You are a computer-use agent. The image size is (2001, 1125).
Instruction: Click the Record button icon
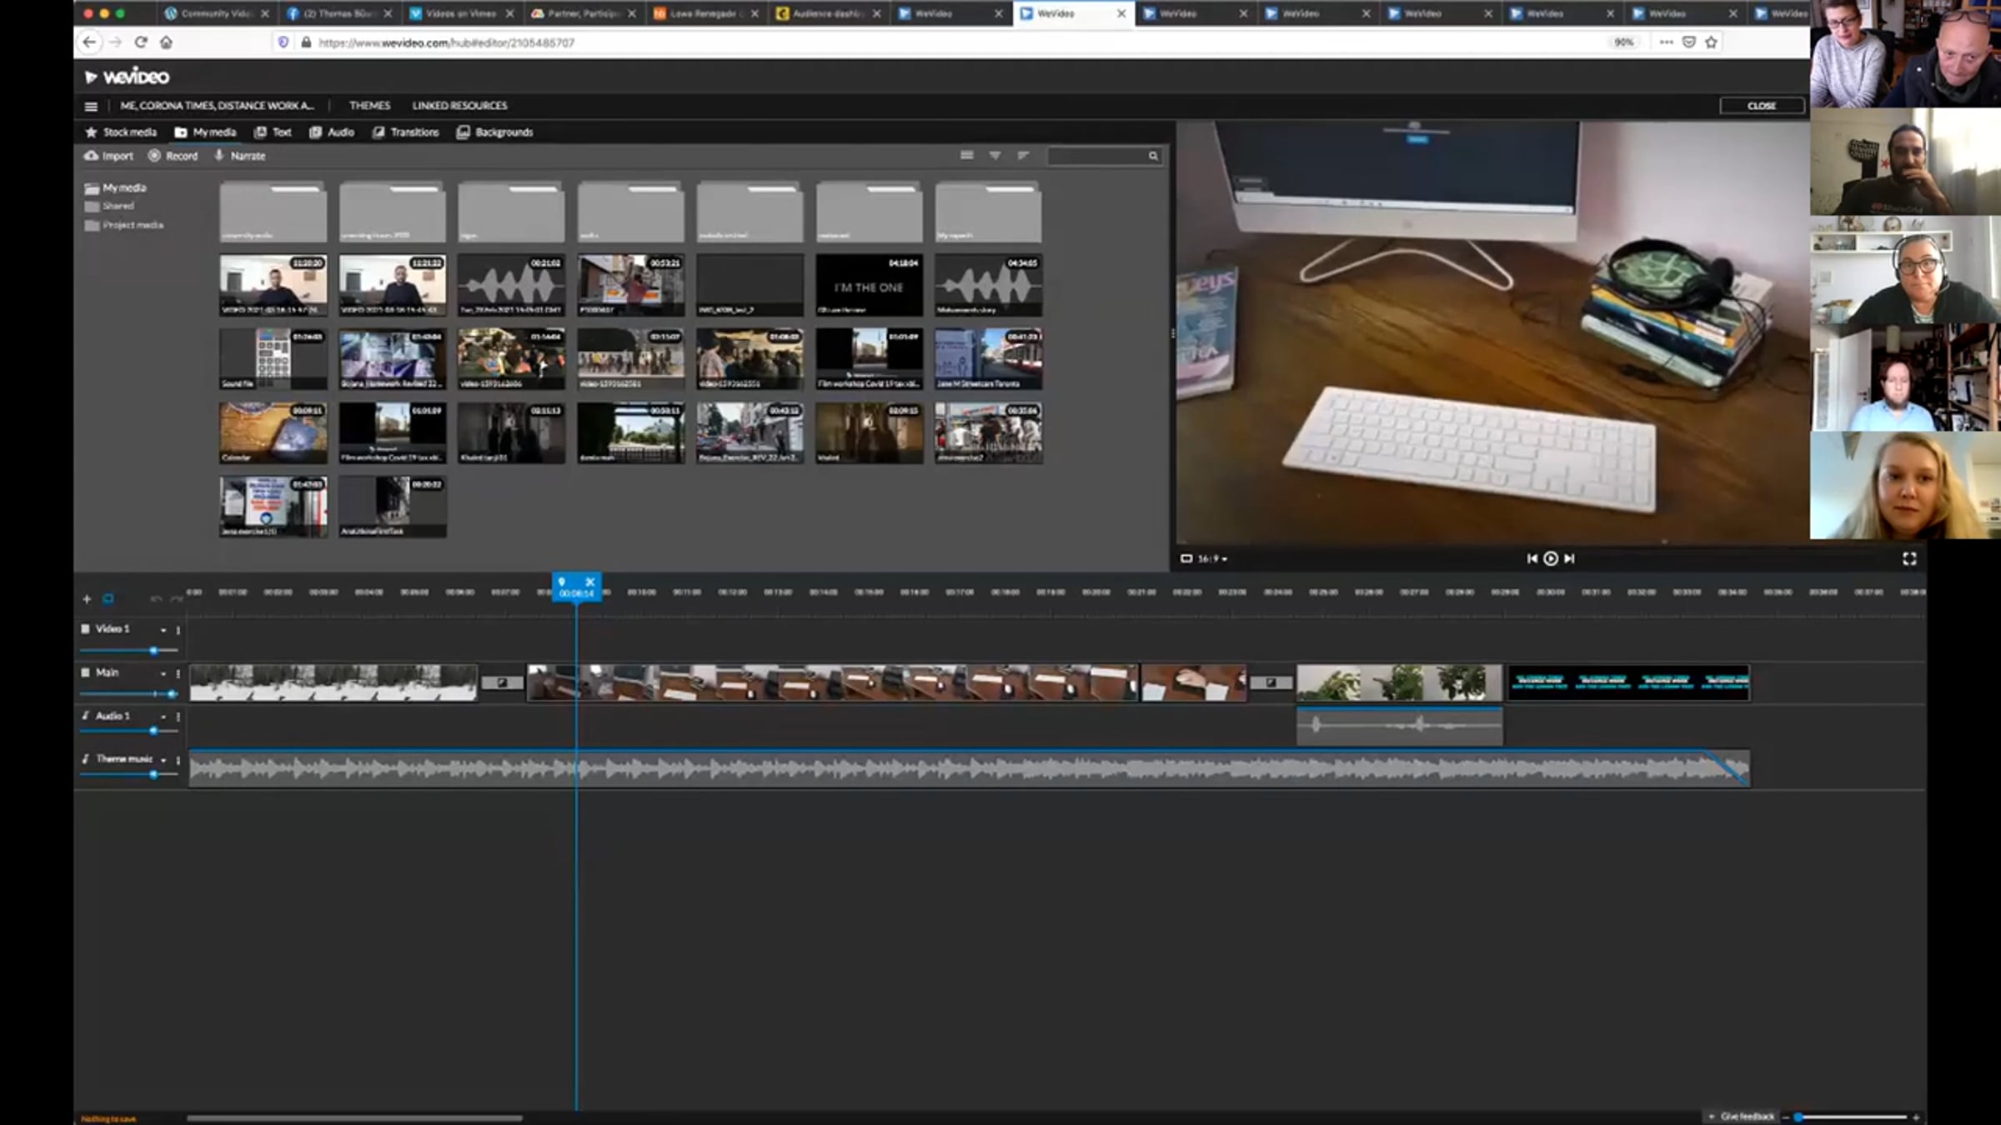click(x=154, y=156)
